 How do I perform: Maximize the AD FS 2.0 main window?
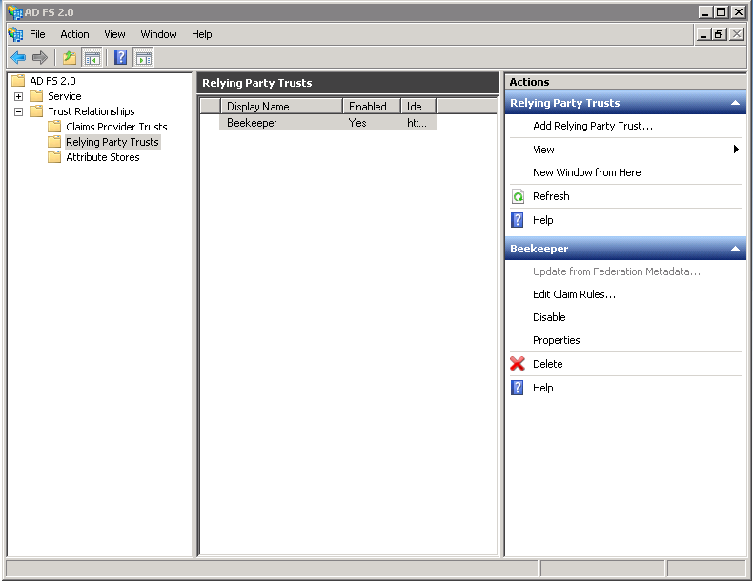click(722, 12)
